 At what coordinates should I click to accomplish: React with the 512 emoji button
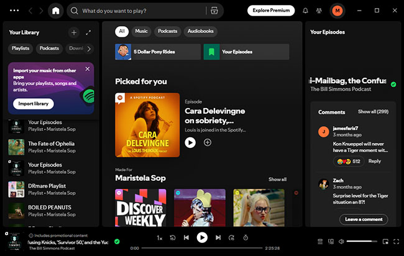coord(349,162)
